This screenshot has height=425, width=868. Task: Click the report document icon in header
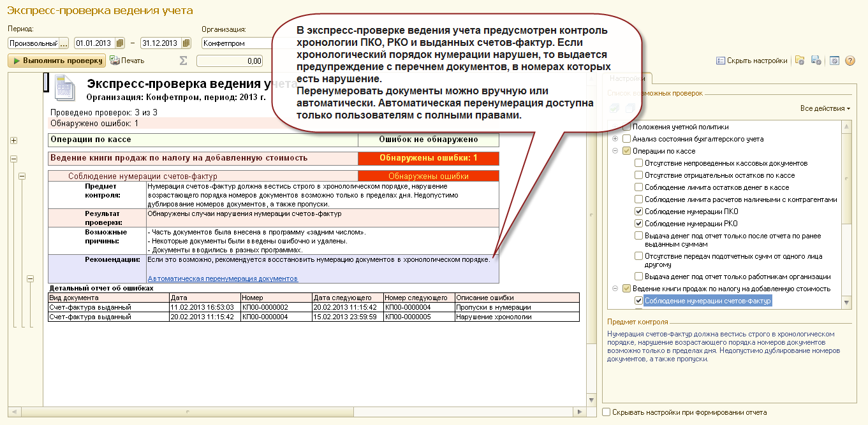click(66, 88)
